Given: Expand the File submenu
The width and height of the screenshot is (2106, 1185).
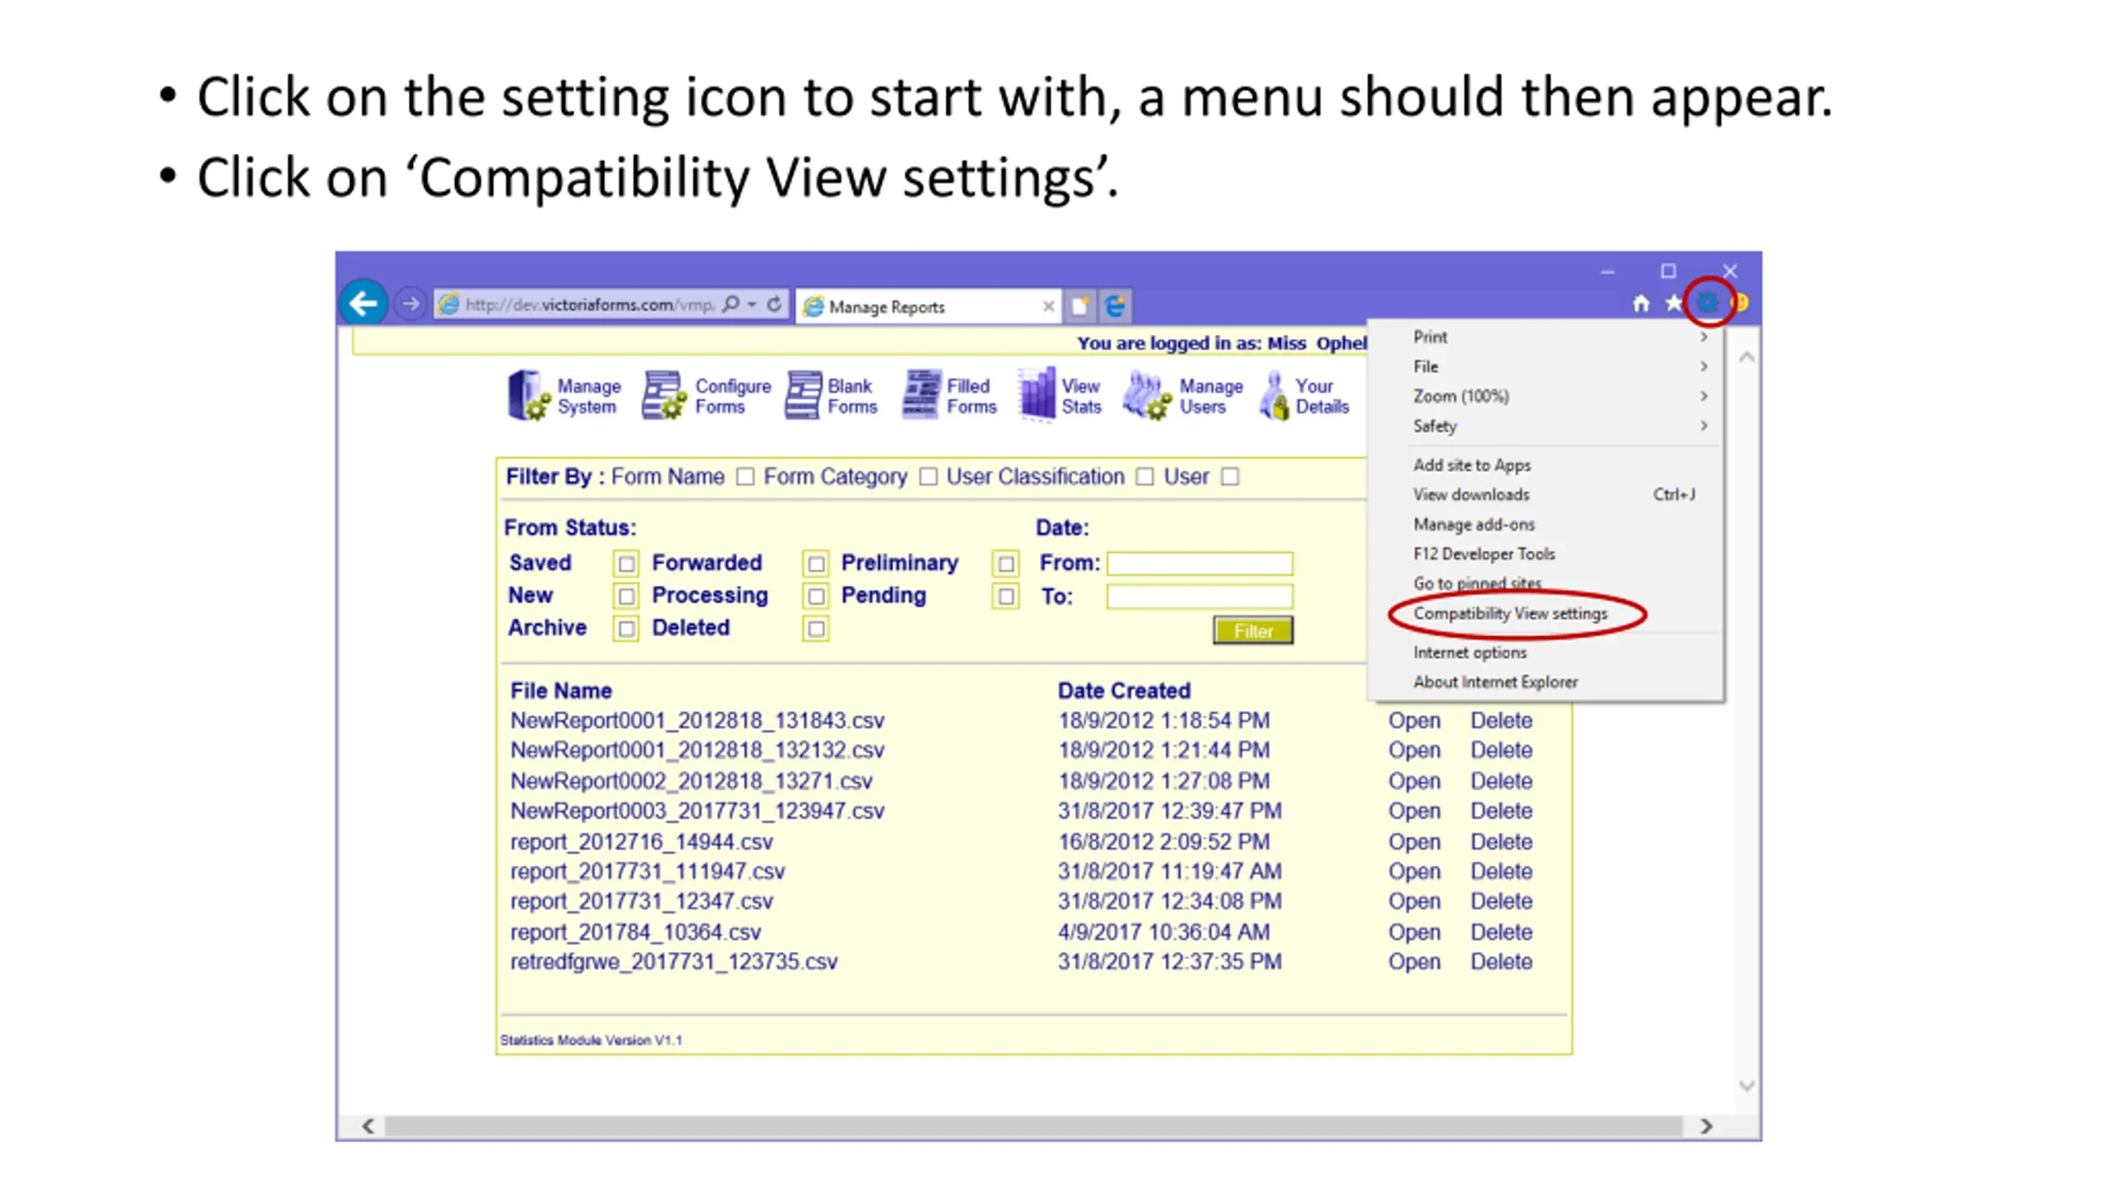Looking at the screenshot, I should pos(1547,366).
